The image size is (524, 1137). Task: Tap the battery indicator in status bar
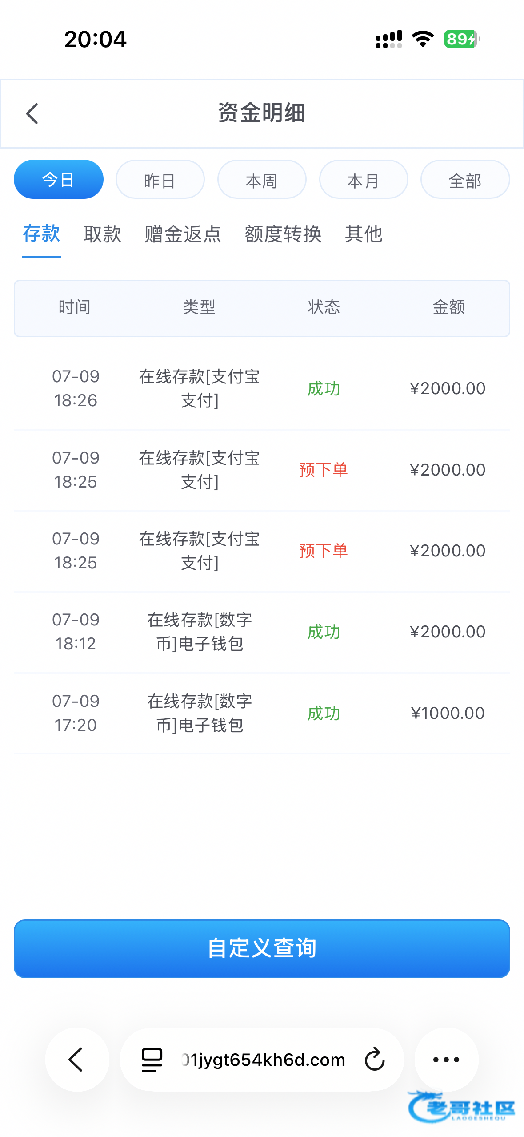461,39
